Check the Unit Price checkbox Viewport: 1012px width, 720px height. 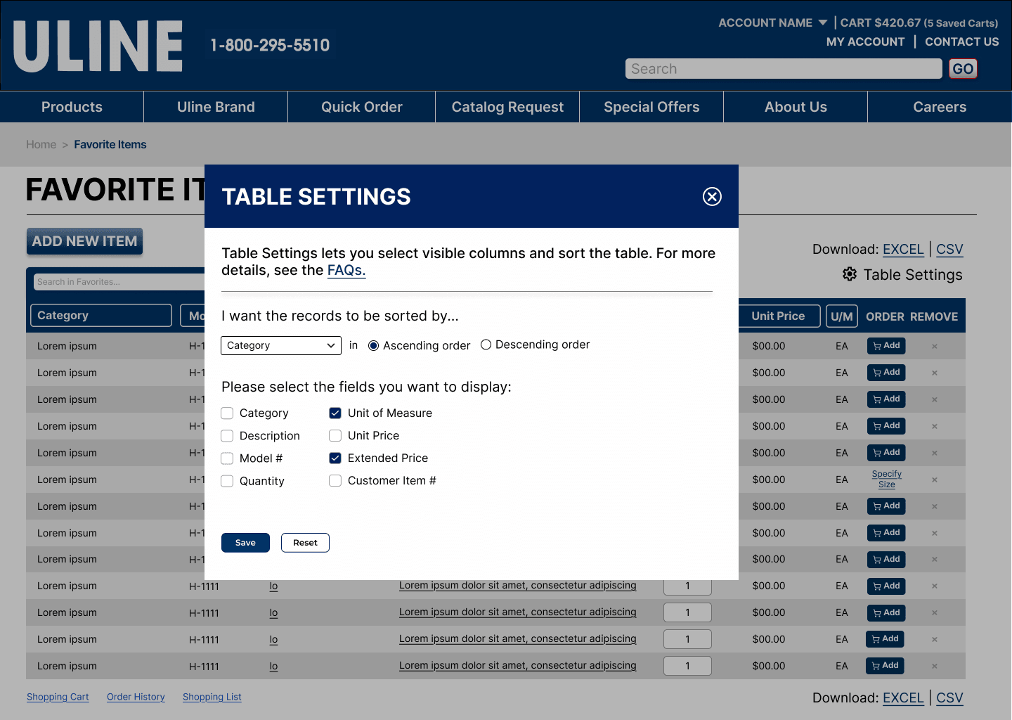click(335, 435)
